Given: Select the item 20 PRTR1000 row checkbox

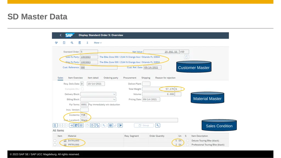Looking at the screenshot, I should pyautogui.click(x=55, y=145).
